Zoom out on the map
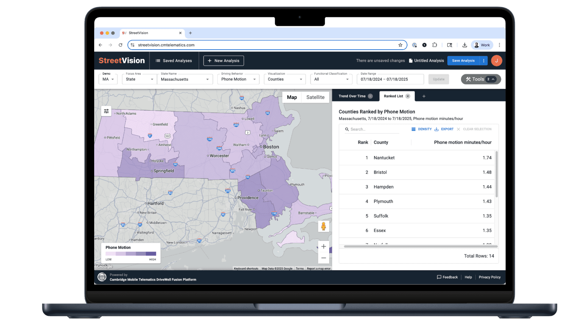Image resolution: width=585 pixels, height=329 pixels. pos(324,258)
